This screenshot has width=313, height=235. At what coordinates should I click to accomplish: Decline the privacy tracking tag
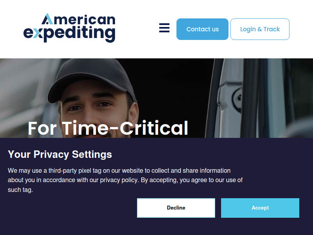[x=176, y=208]
